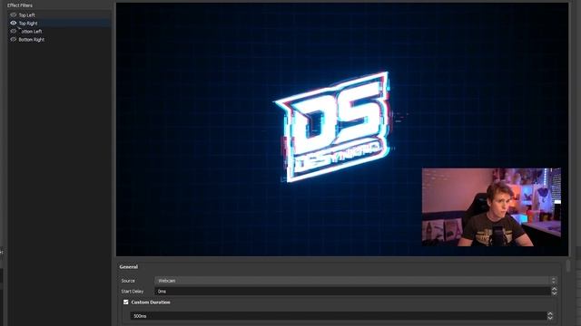This screenshot has height=326, width=581.
Task: Decrease the 500ms duration with down arrow
Action: click(x=550, y=318)
